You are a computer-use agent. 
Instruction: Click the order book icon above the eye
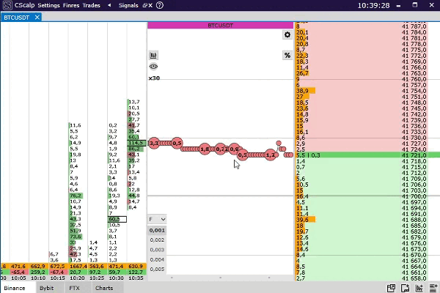click(x=153, y=55)
